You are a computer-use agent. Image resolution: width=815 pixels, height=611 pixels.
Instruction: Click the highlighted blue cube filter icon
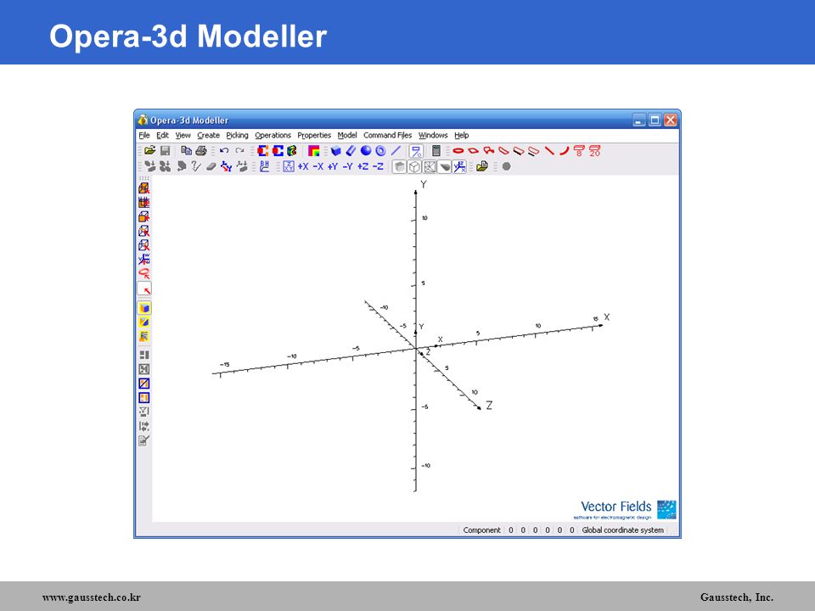[x=144, y=307]
